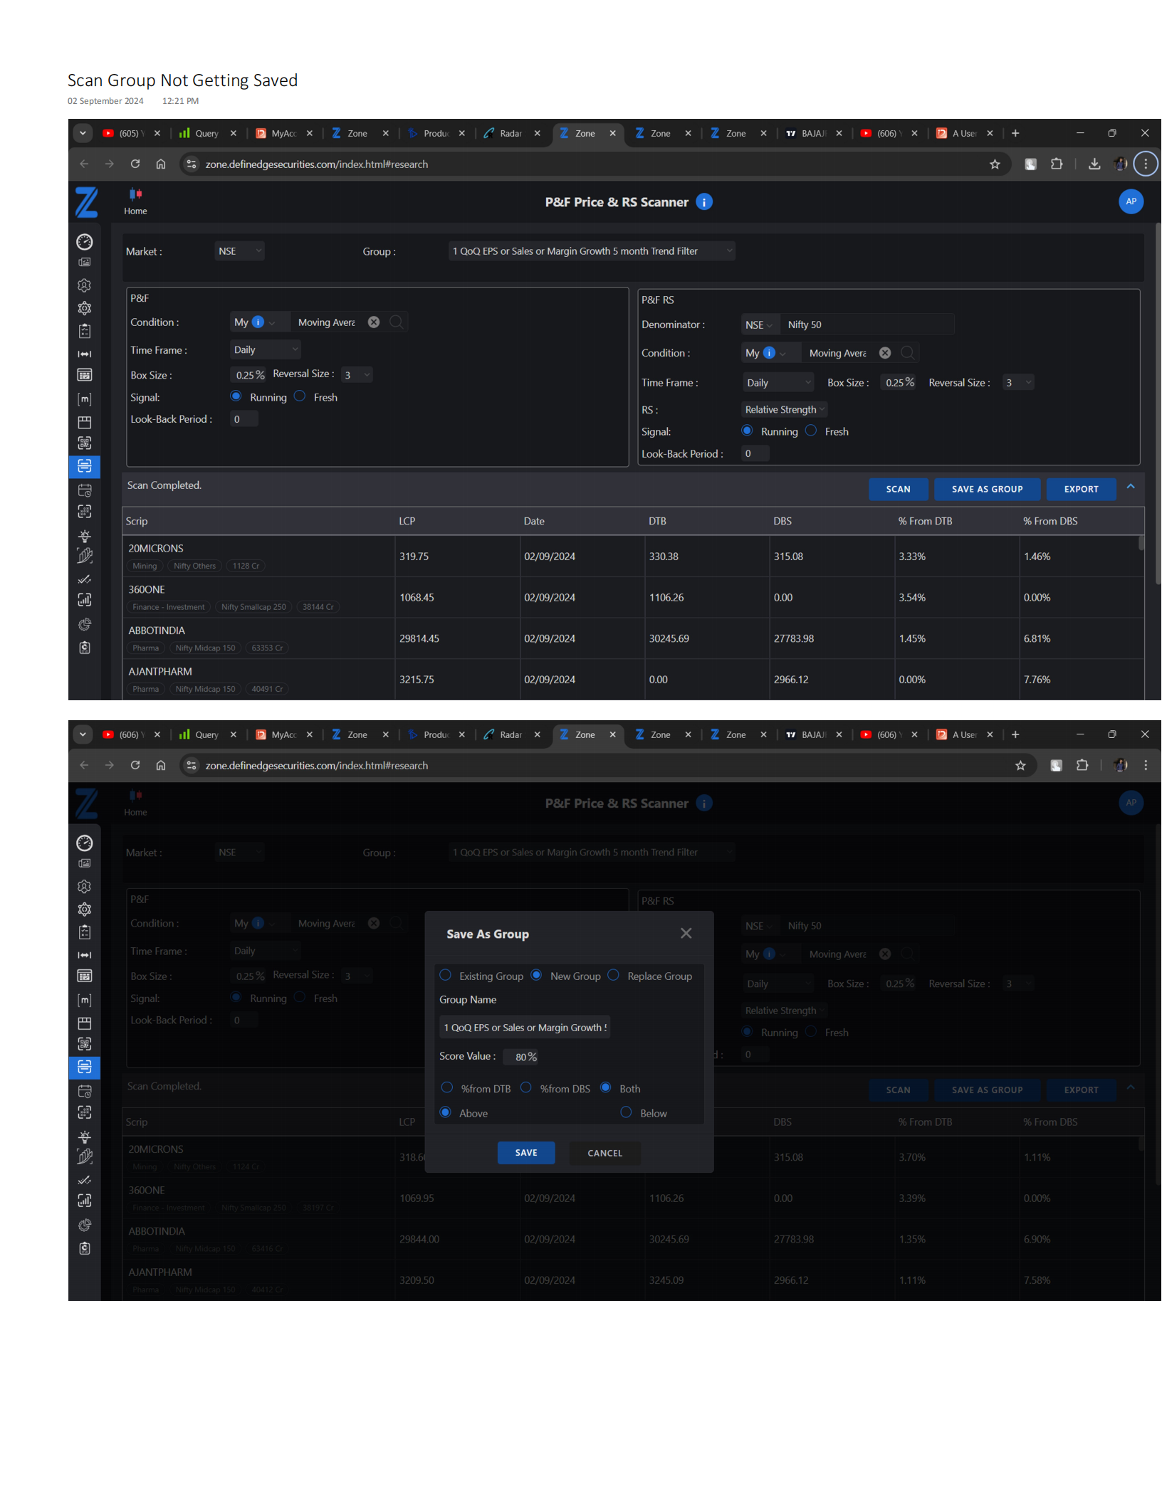Click the double-checkmark icon in top screenshot sidebar
The height and width of the screenshot is (1503, 1162).
(85, 579)
